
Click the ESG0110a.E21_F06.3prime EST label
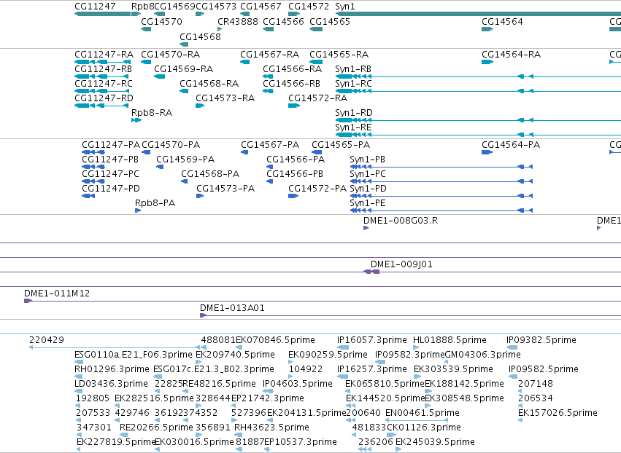[x=134, y=355]
